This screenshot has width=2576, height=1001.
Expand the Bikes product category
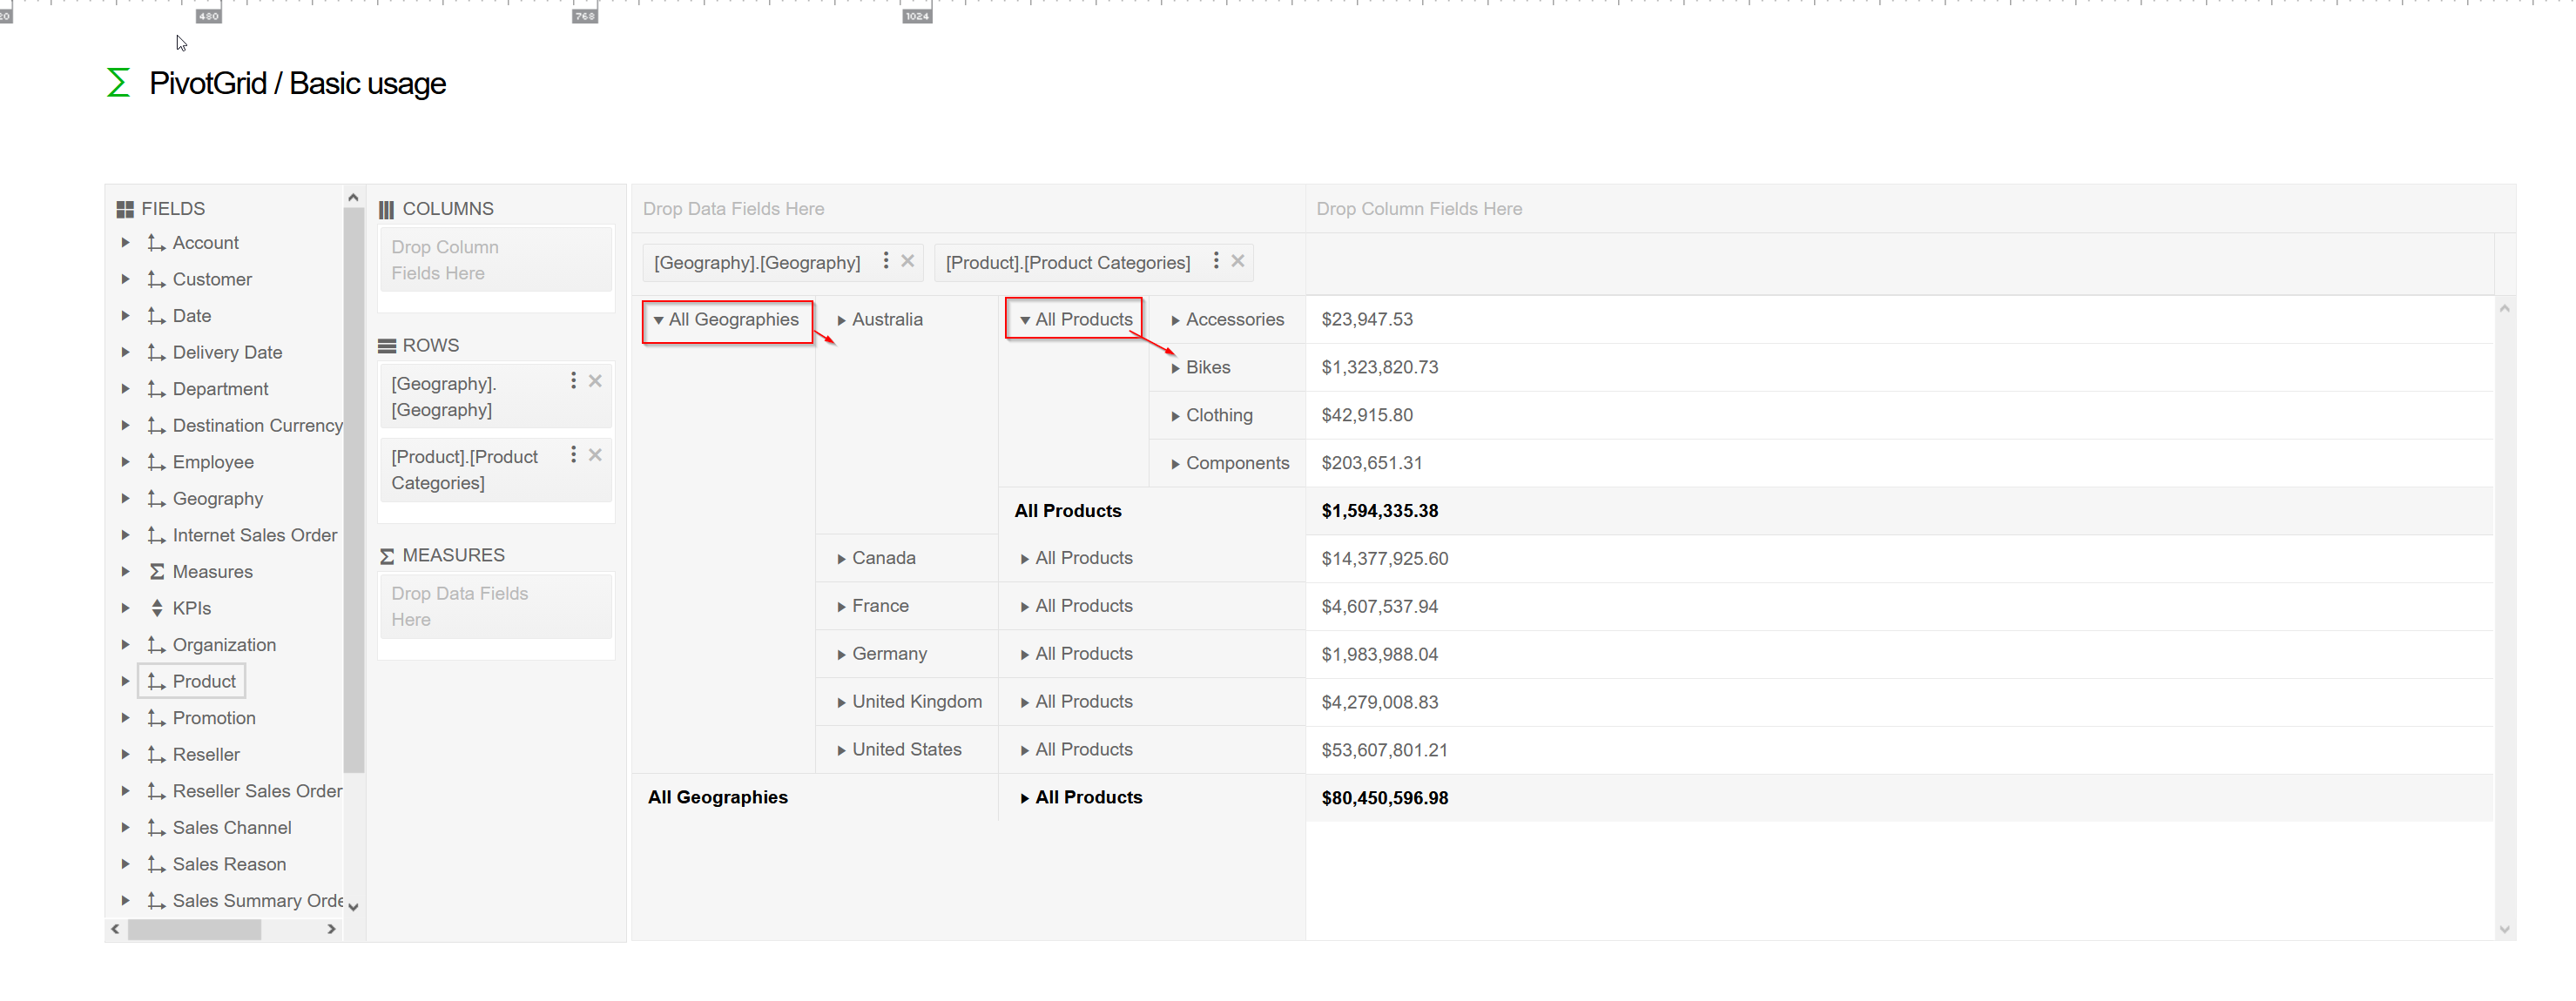(1175, 369)
